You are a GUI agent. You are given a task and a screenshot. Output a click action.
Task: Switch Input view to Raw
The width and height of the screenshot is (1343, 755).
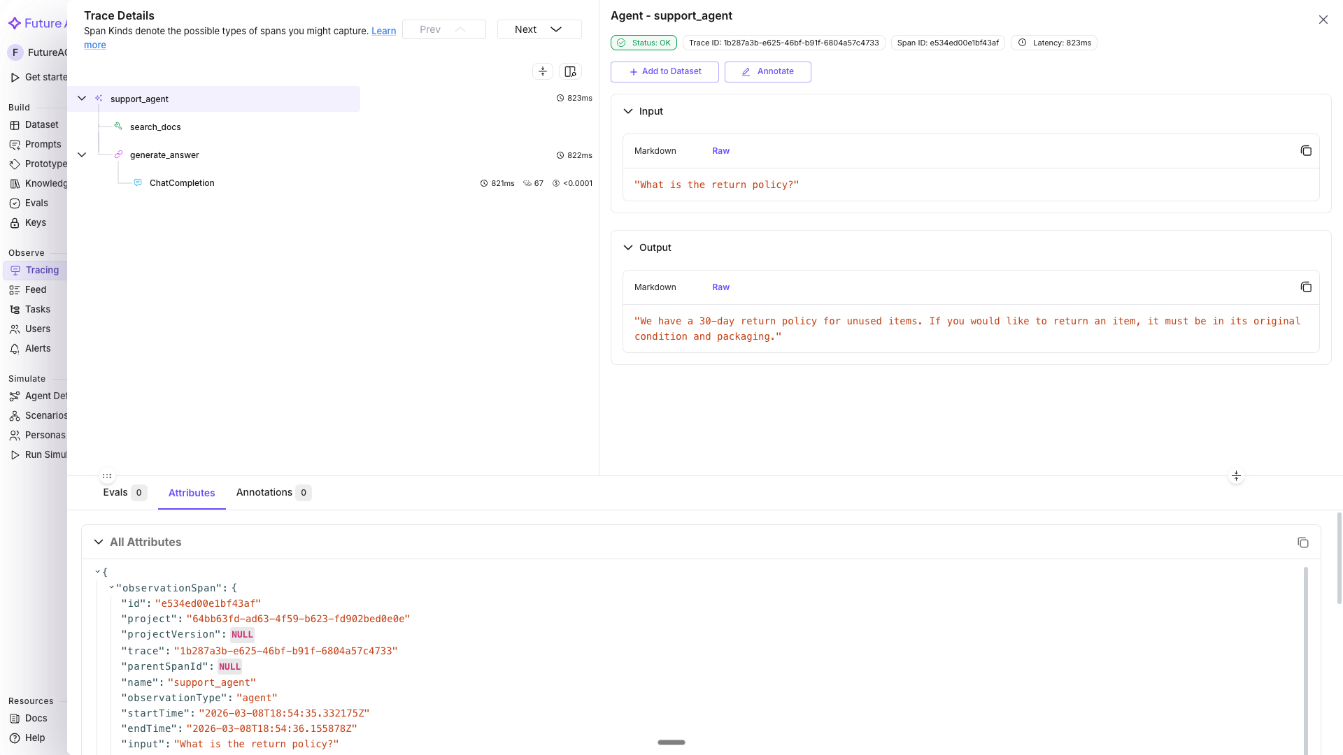click(x=720, y=151)
